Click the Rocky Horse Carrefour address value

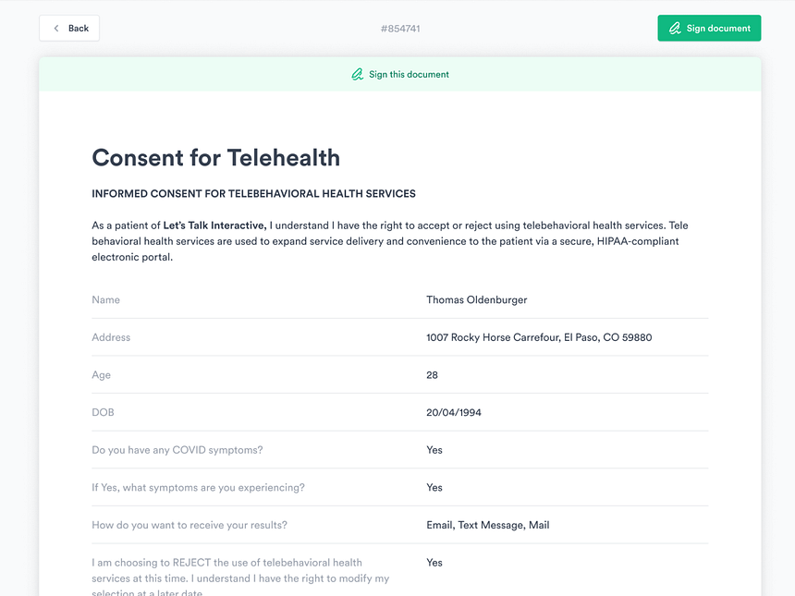point(538,338)
